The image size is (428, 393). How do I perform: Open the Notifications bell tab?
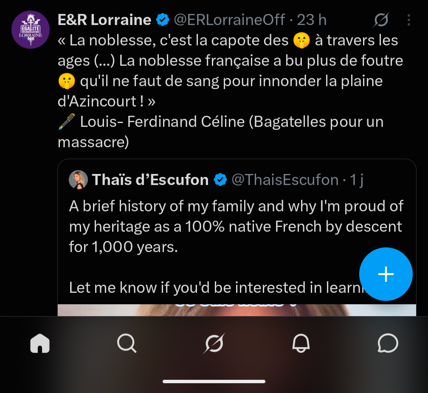tap(301, 343)
